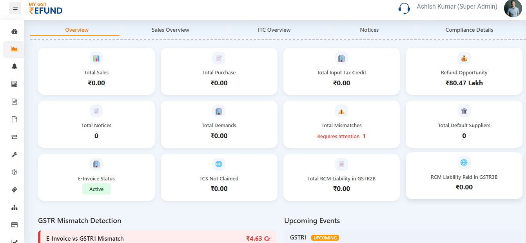526x243 pixels.
Task: Switch to the Sales Overview tab
Action: (x=170, y=30)
